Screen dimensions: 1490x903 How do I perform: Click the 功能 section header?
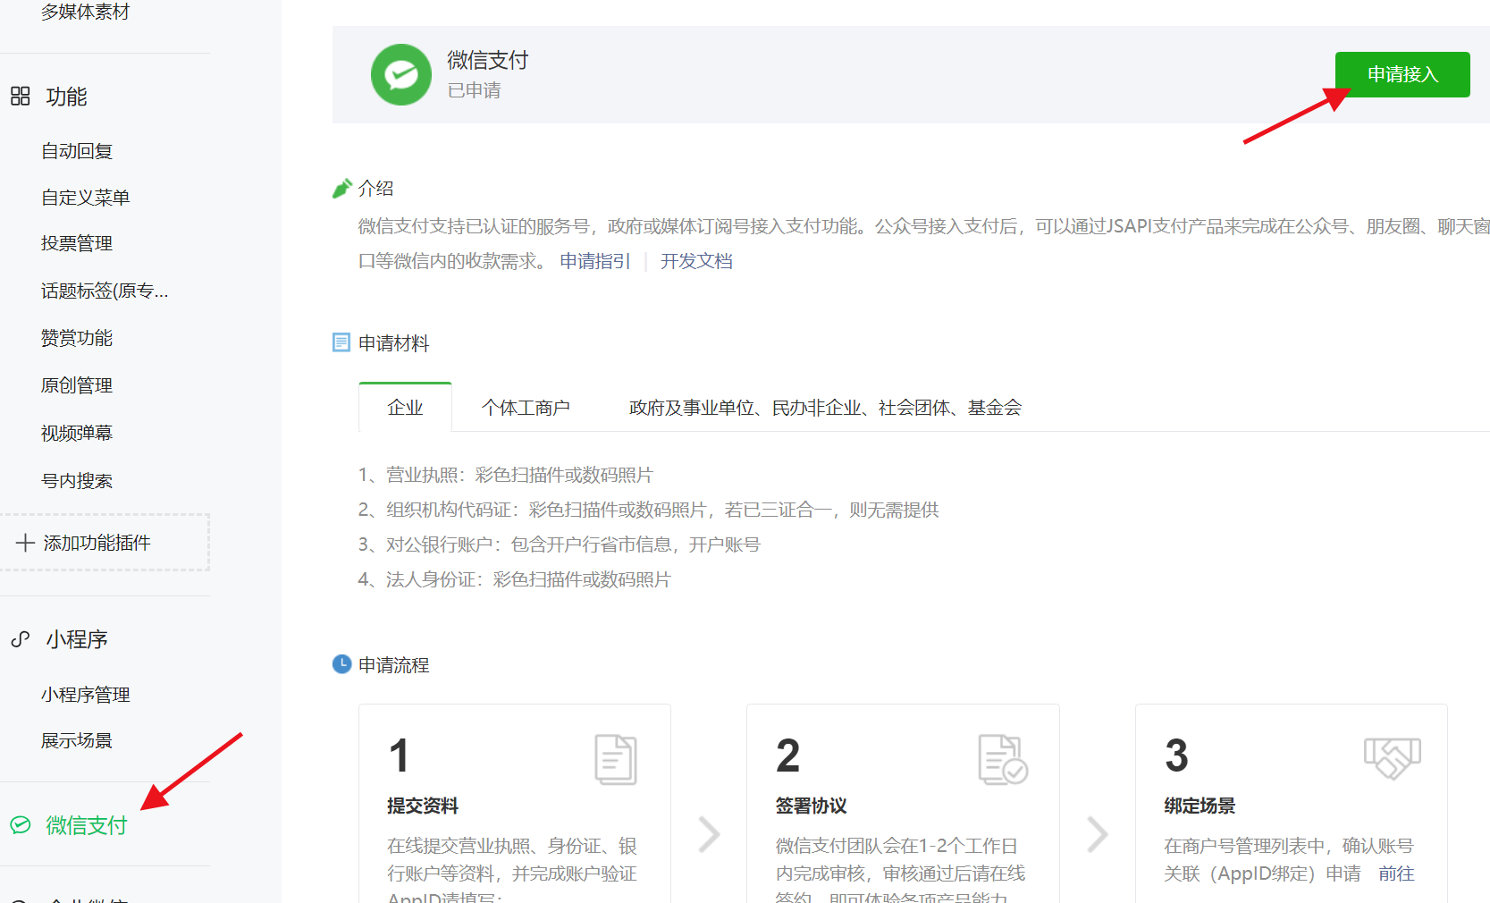(66, 96)
